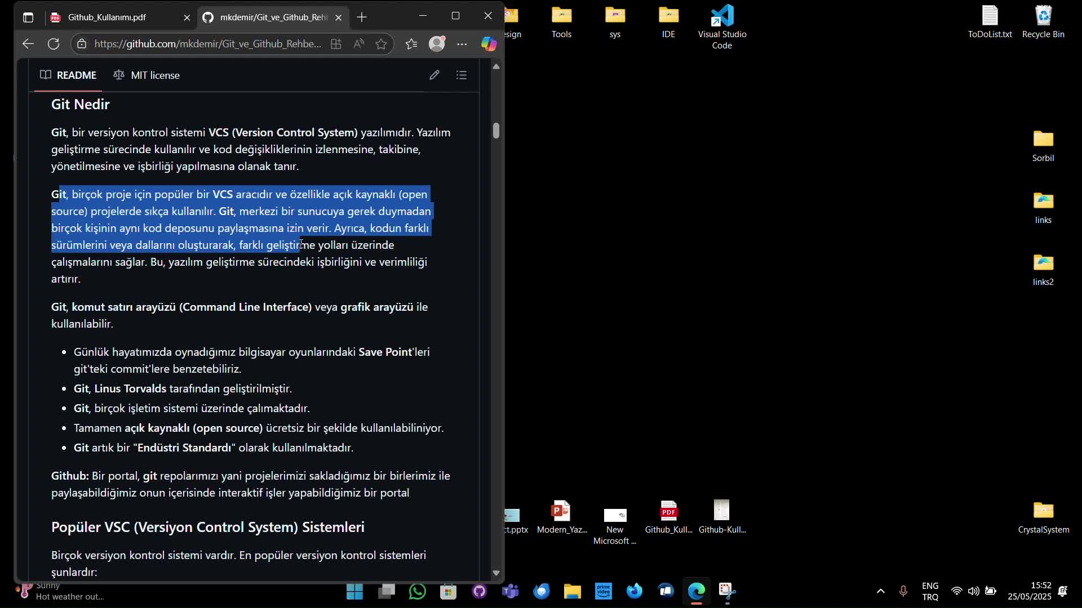Open the Recycle Bin
1082x608 pixels.
pyautogui.click(x=1043, y=23)
